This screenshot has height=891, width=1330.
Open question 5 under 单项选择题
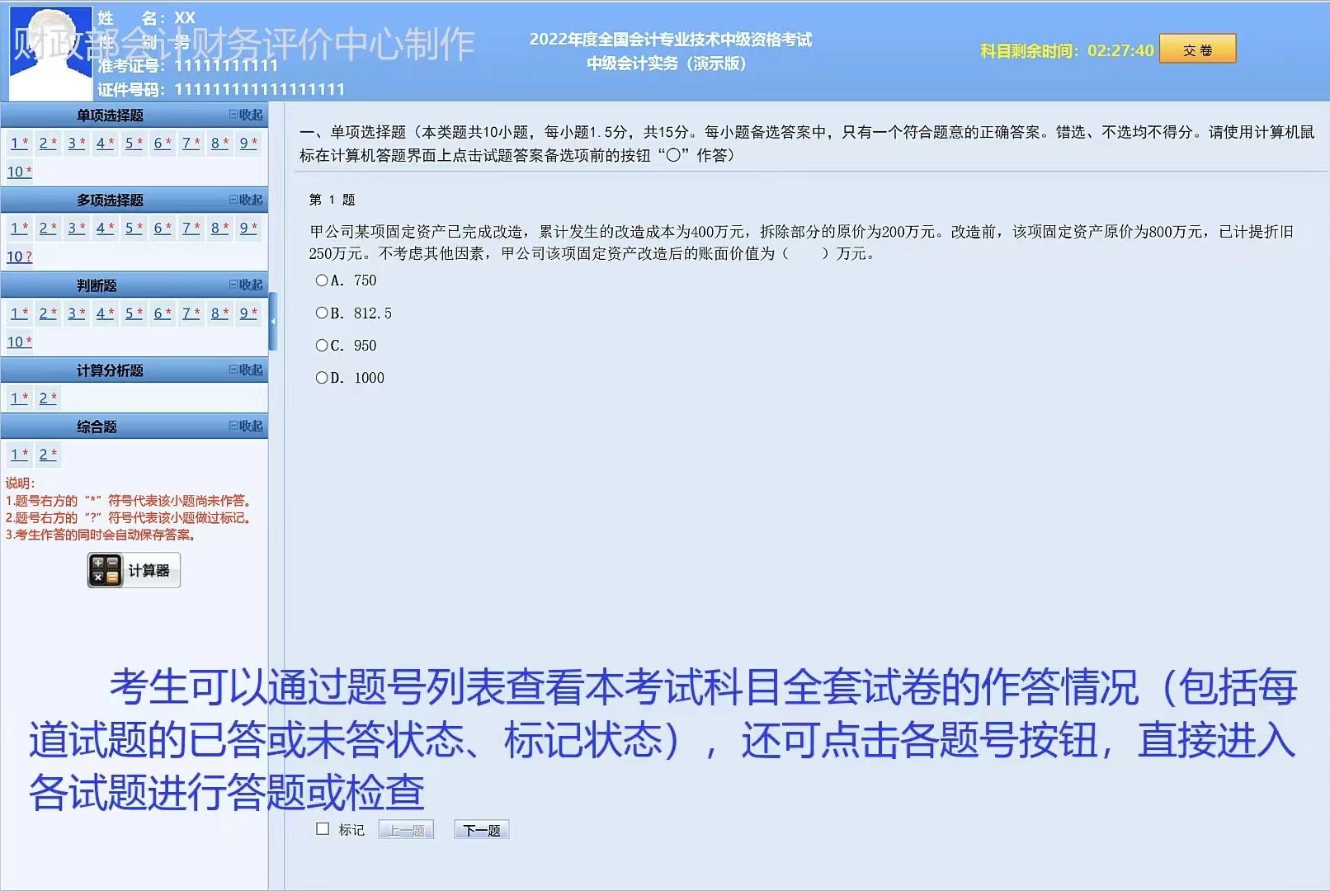coord(131,143)
